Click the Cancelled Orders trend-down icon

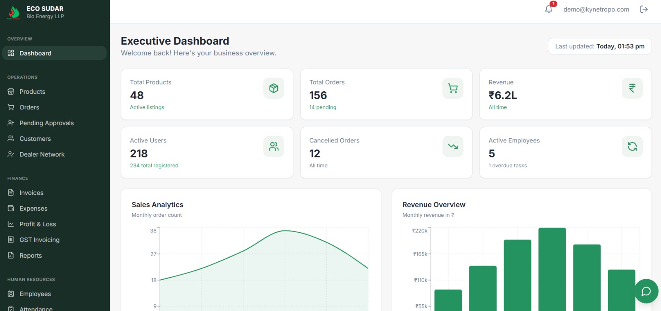(x=453, y=146)
